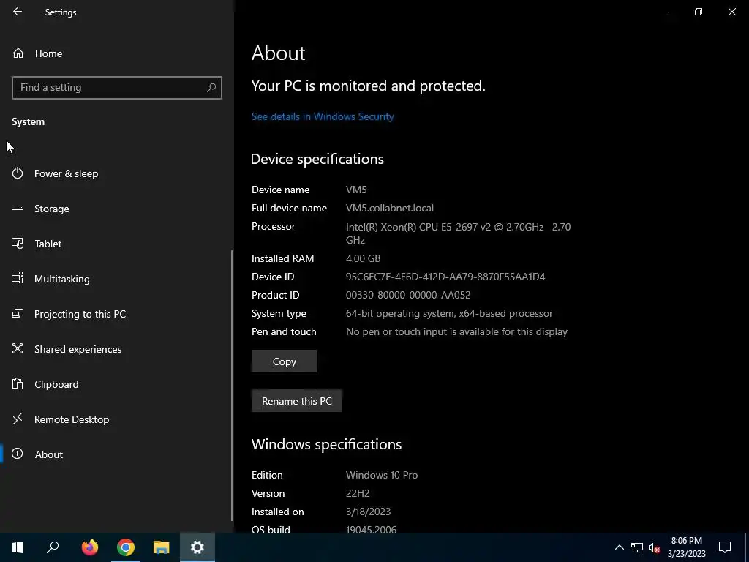Click the Shared experiences icon
749x562 pixels.
(18, 348)
